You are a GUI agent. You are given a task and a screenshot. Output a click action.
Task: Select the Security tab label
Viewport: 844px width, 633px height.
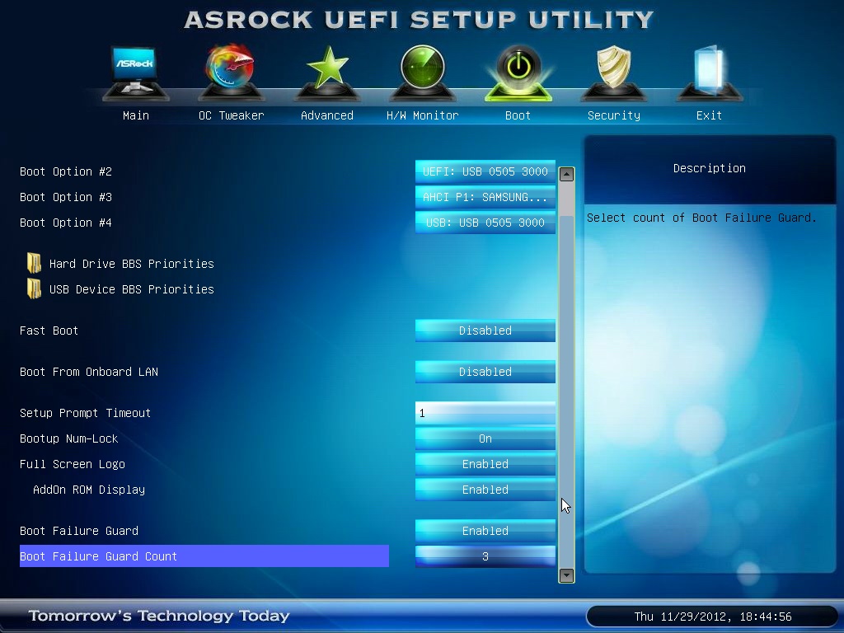[614, 115]
